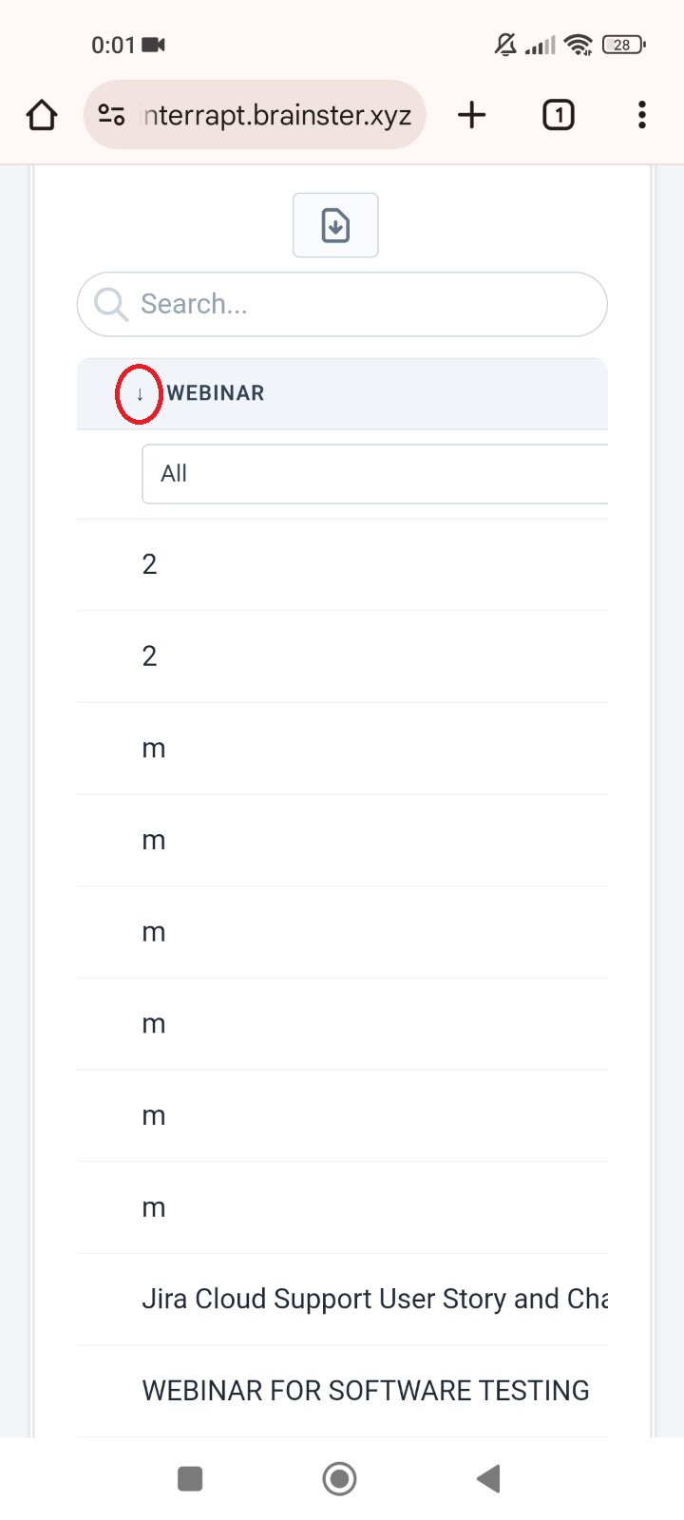Open Chrome's three-dot overflow menu
Viewport: 684px width, 1520px height.
(x=642, y=115)
